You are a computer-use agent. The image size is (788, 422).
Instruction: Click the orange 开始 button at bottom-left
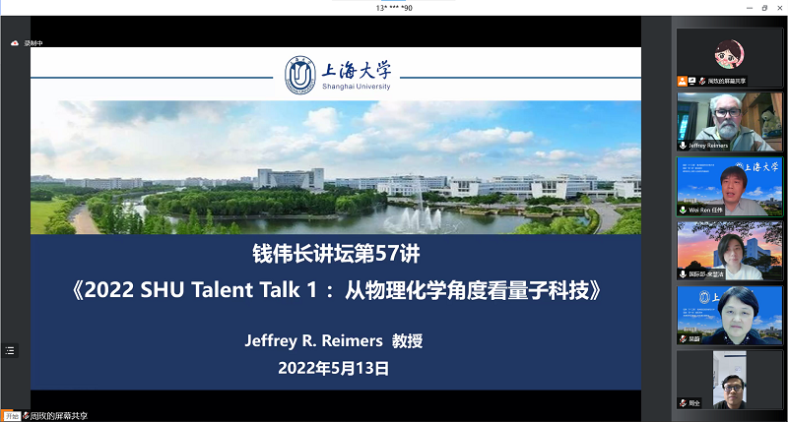coord(11,416)
